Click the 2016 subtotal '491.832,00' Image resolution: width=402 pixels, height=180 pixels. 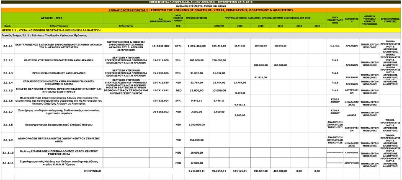click(x=260, y=171)
